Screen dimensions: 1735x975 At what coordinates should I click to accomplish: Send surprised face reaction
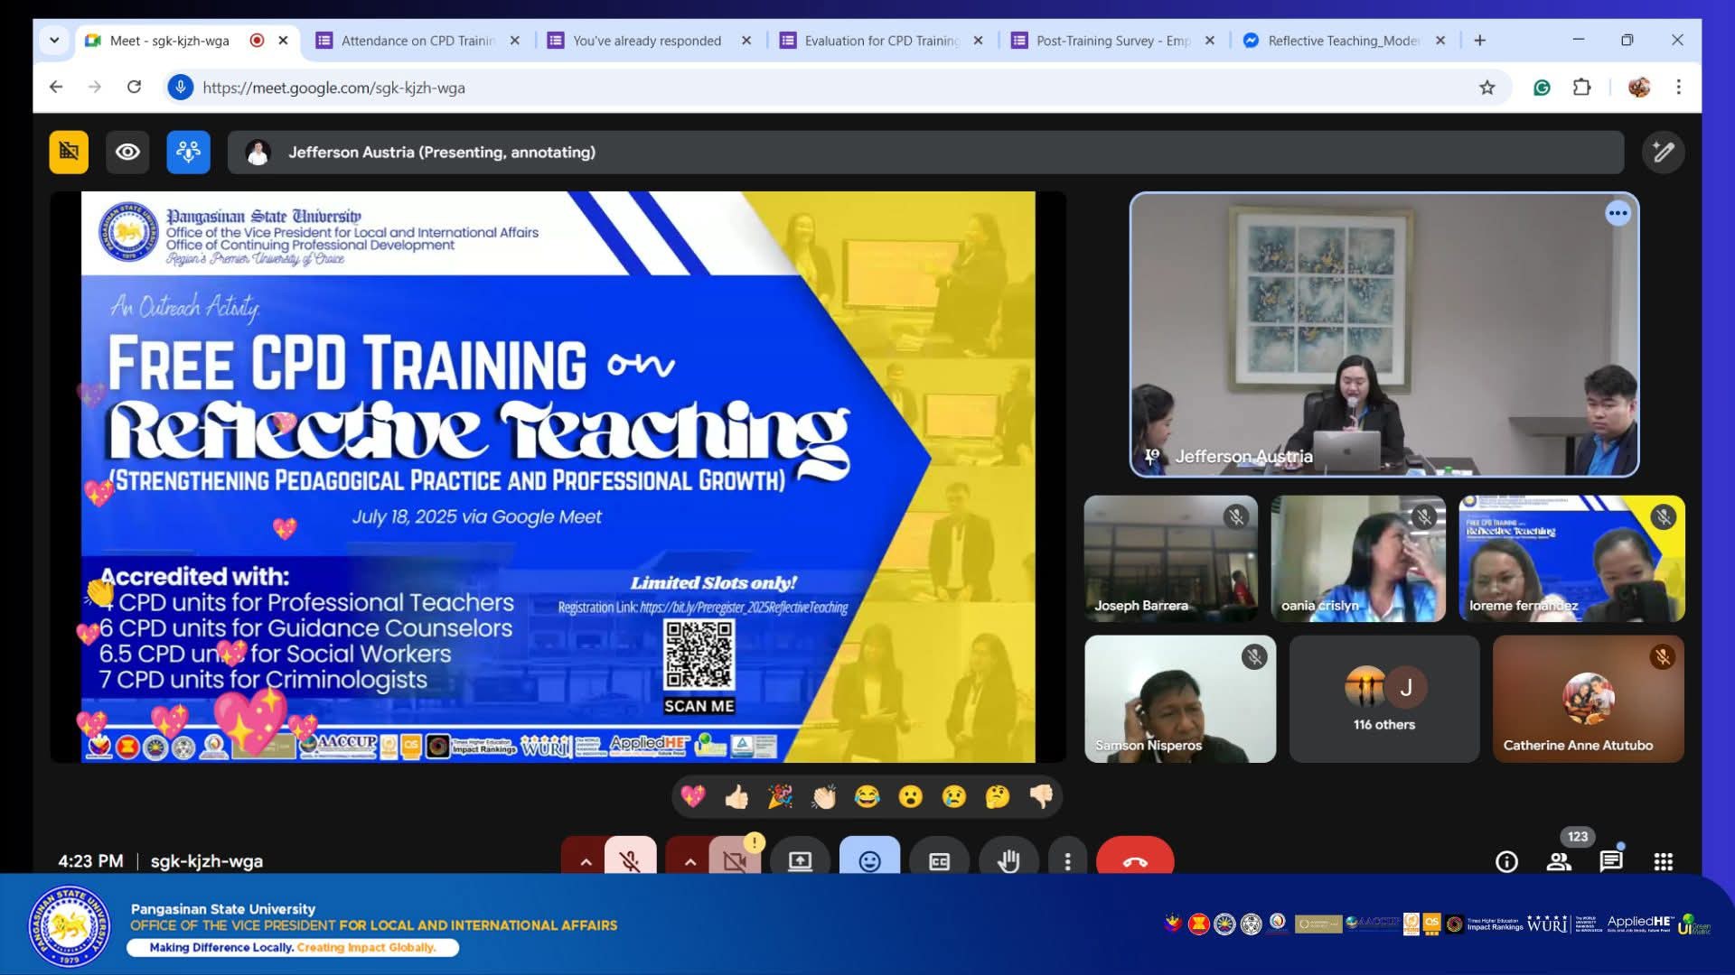pyautogui.click(x=910, y=796)
